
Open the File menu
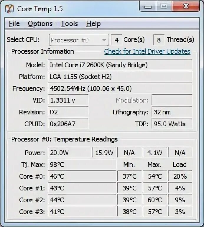[14, 24]
